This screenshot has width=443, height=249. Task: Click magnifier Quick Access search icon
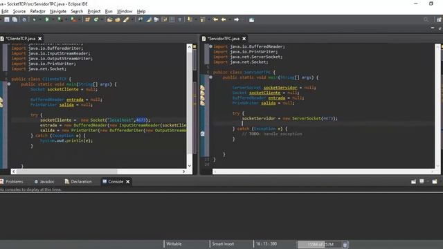[x=426, y=19]
